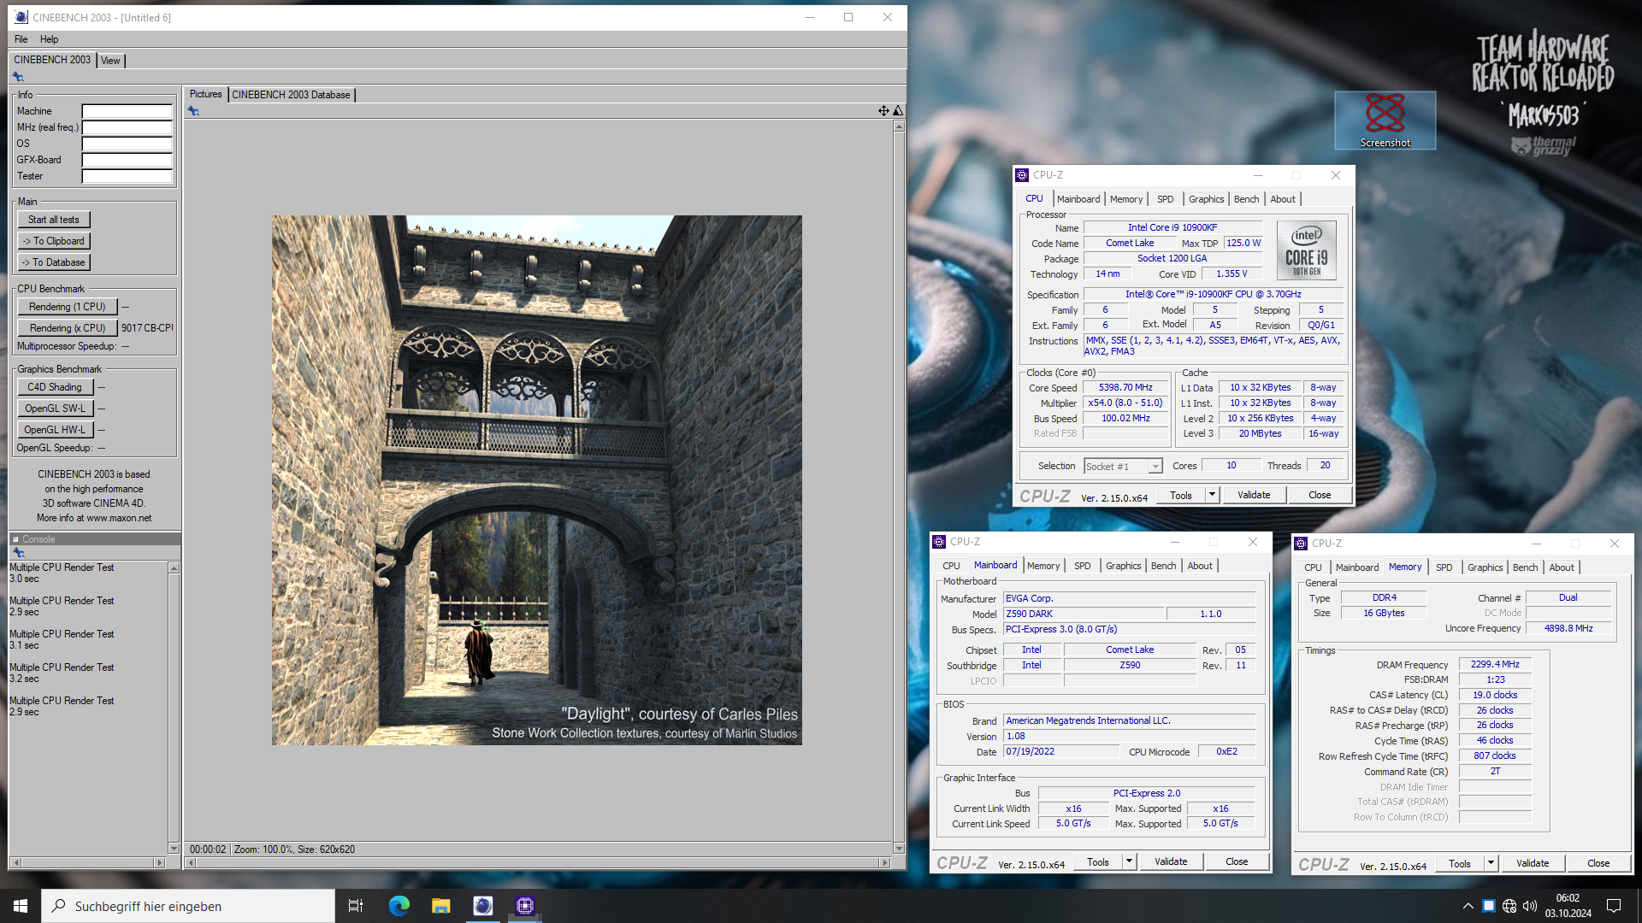This screenshot has width=1642, height=923.
Task: Click the OS input field
Action: [x=127, y=144]
